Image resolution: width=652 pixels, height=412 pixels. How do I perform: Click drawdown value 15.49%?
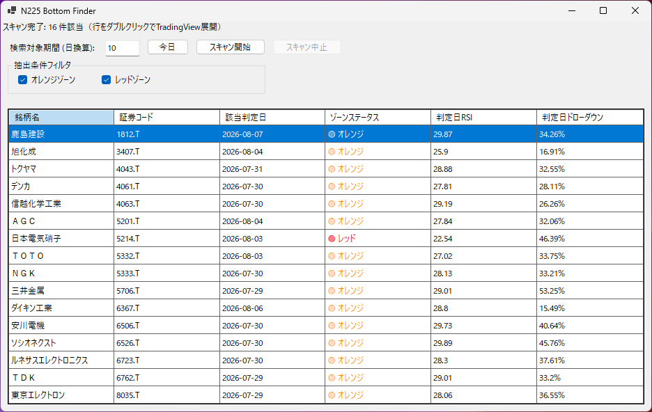pyautogui.click(x=552, y=308)
